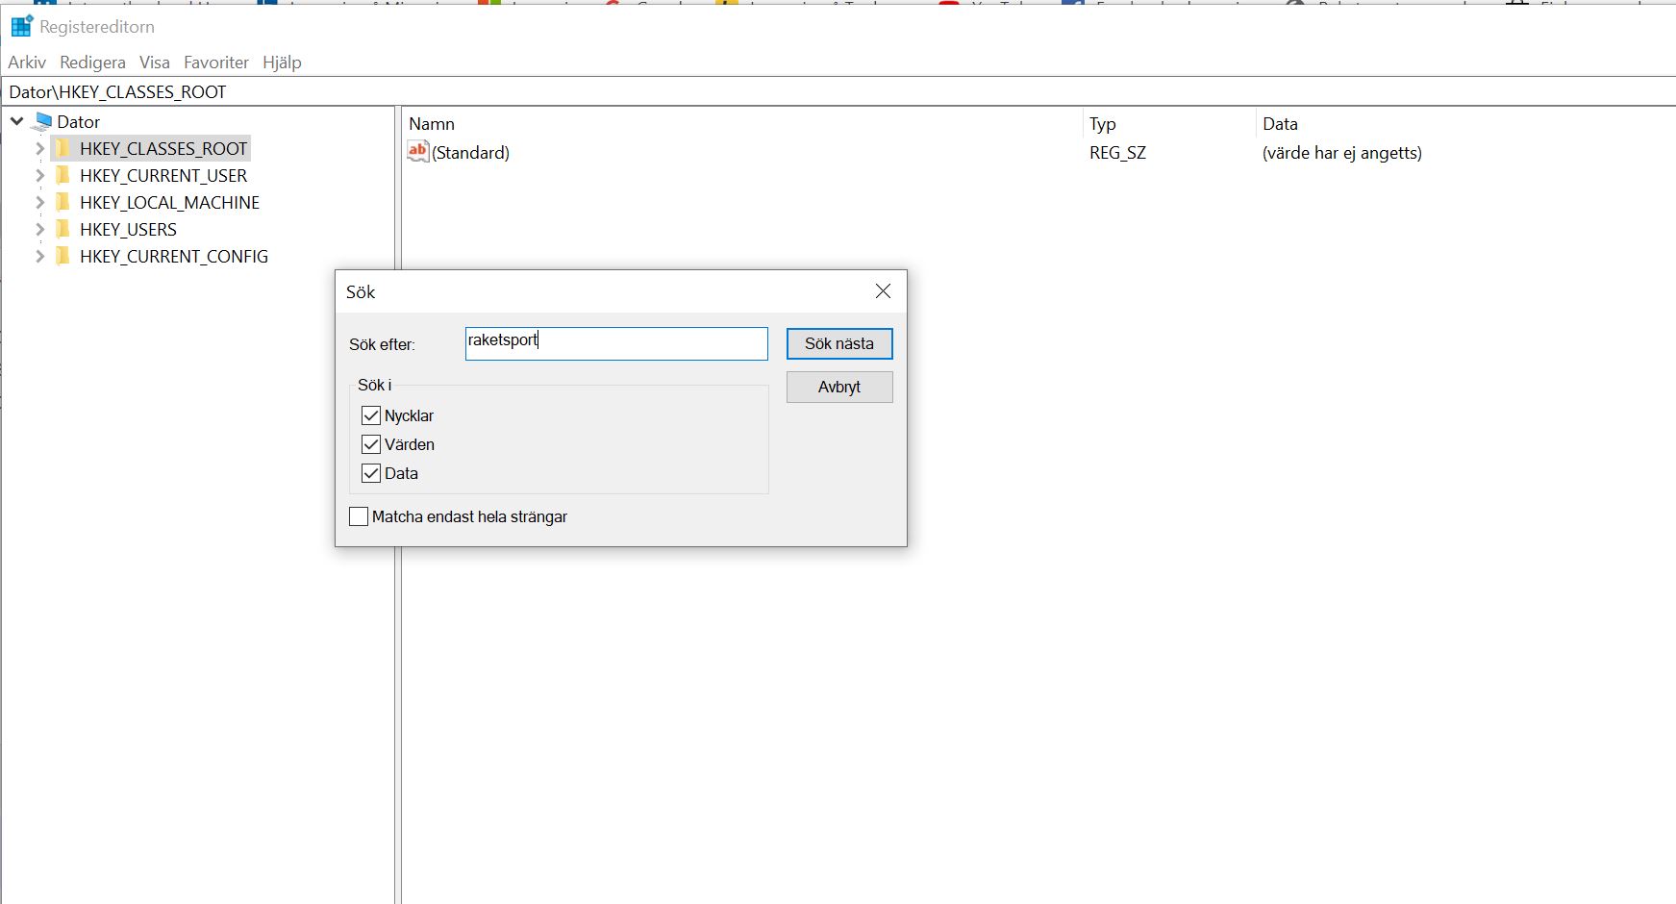
Task: Open the Favoriter menu
Action: point(215,63)
